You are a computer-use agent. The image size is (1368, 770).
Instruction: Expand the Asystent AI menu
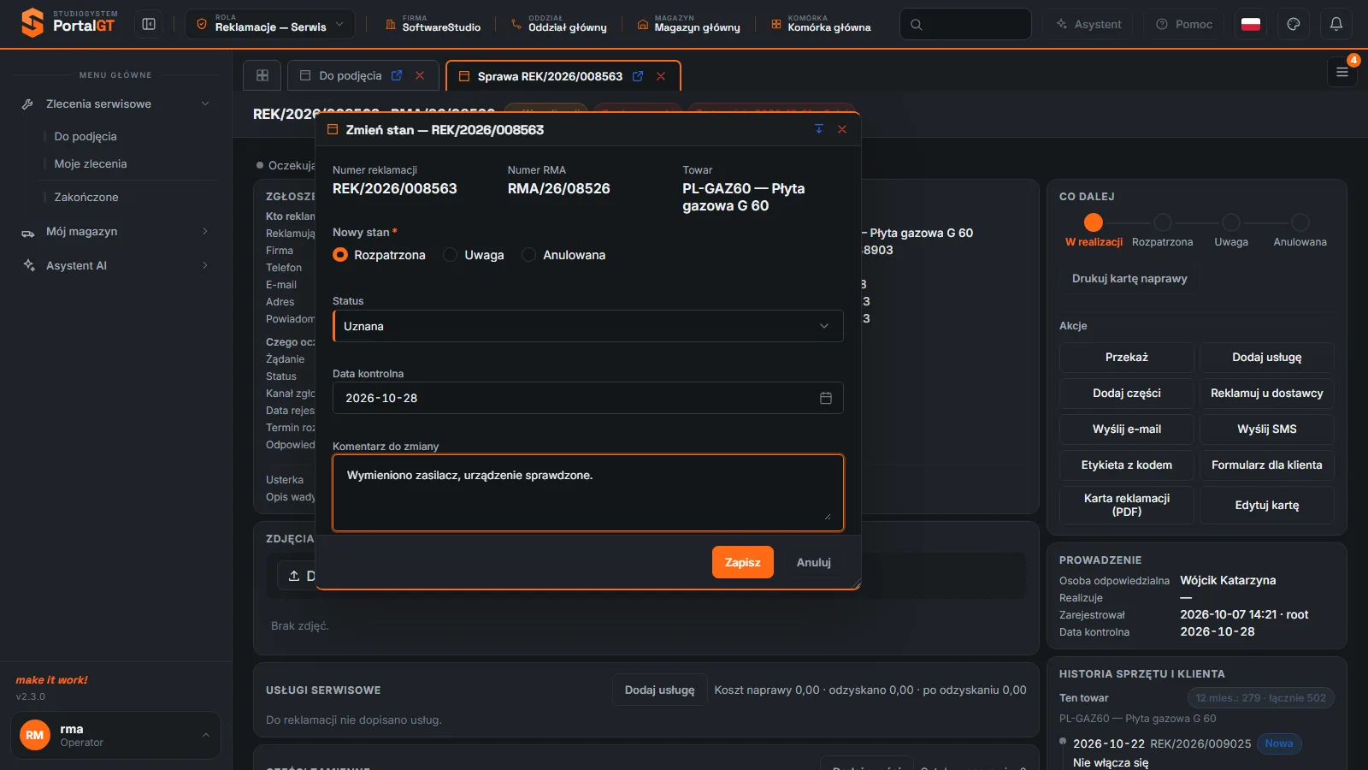point(115,265)
